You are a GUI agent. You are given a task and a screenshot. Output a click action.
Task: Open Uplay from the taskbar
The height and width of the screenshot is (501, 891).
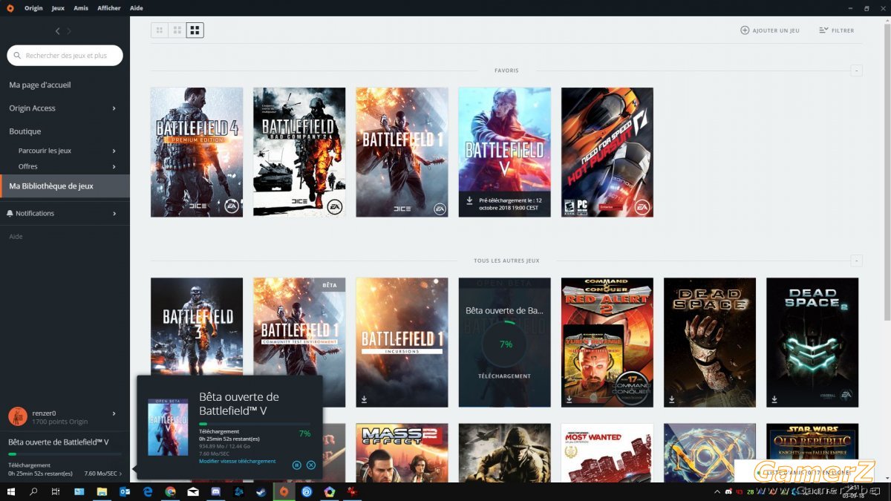(x=307, y=491)
